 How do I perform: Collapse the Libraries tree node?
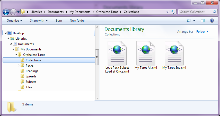coord(8,38)
